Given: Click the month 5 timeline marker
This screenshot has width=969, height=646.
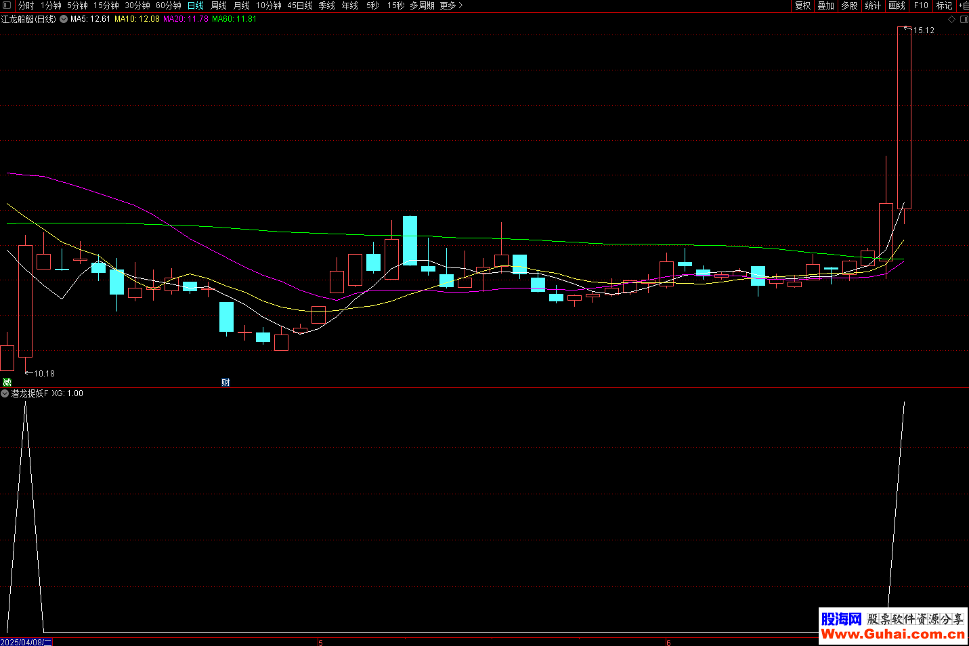Looking at the screenshot, I should [320, 643].
